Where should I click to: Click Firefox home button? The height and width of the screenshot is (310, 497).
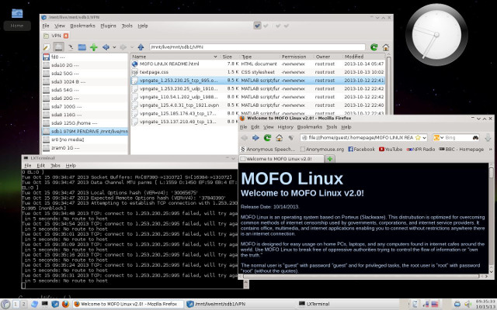279,138
